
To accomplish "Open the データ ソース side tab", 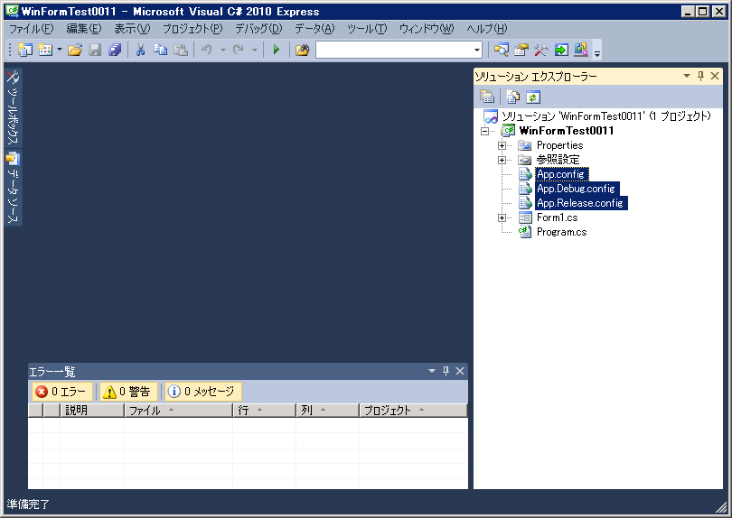I will pos(13,188).
